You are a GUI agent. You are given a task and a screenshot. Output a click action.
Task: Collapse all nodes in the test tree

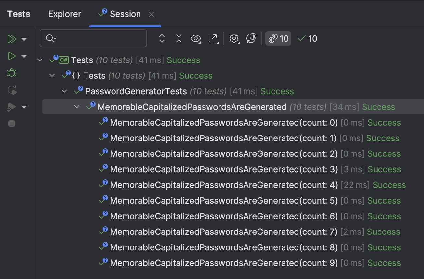pos(179,38)
